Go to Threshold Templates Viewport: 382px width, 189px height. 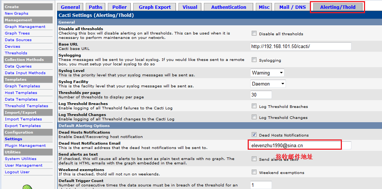[26, 106]
